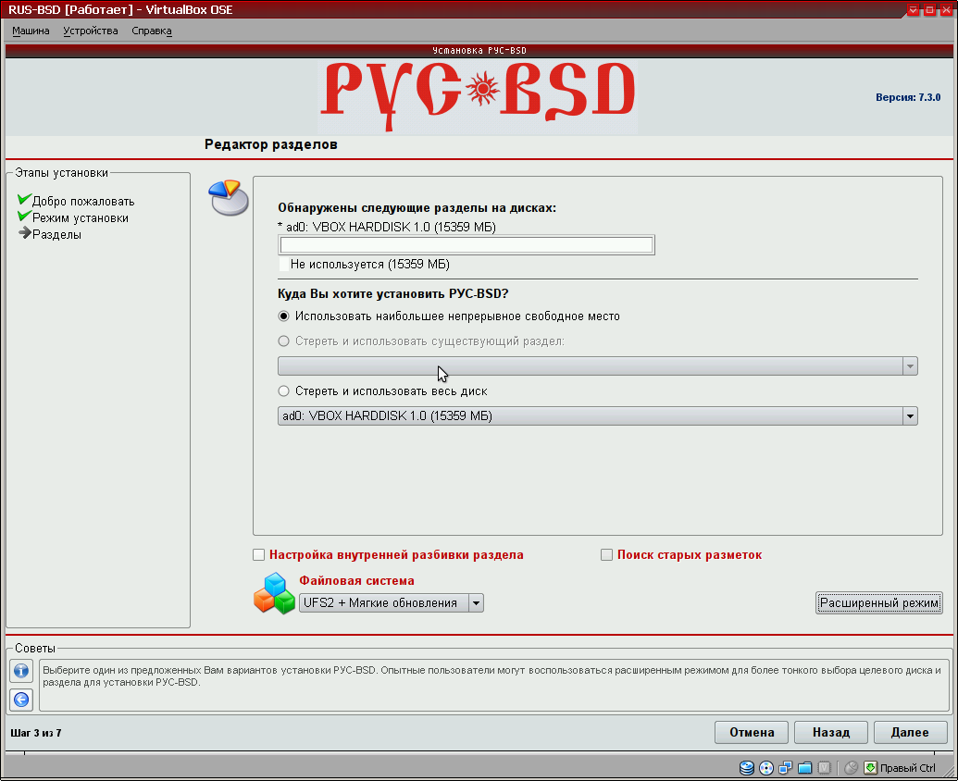This screenshot has height=781, width=958.
Task: Click the green arrow host key icon
Action: 870,767
